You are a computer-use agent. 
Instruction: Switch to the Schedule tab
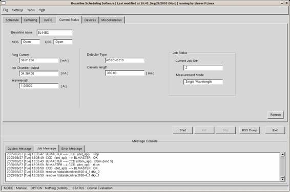(x=12, y=20)
